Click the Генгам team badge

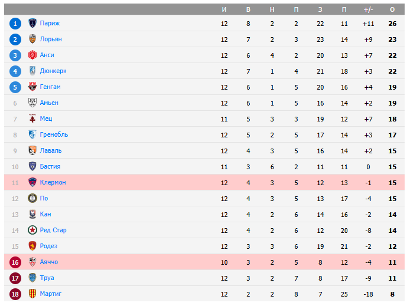click(32, 87)
